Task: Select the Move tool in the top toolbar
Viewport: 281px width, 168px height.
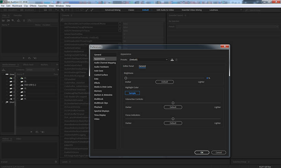Action: 57,10
